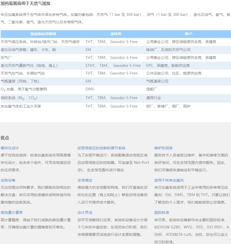This screenshot has height=244, width=231.
Task: Select the cell 未加臭气体的工业大买家
Action: 21,106
